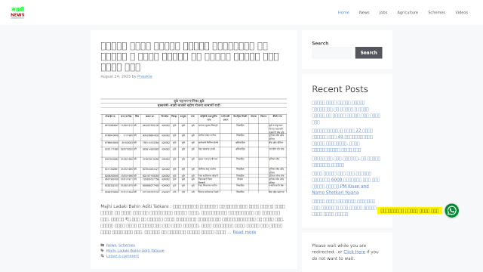Open the last recent post link
Image resolution: width=483 pixels, height=272 pixels.
344,208
